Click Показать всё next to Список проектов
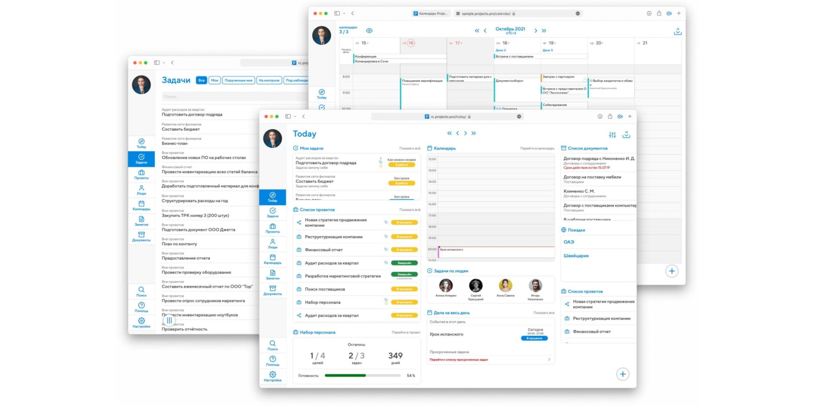814x407 pixels. 410,209
